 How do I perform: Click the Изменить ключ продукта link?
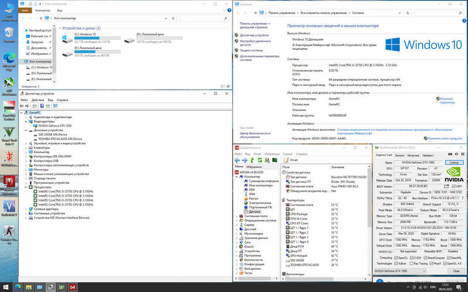[x=445, y=138]
